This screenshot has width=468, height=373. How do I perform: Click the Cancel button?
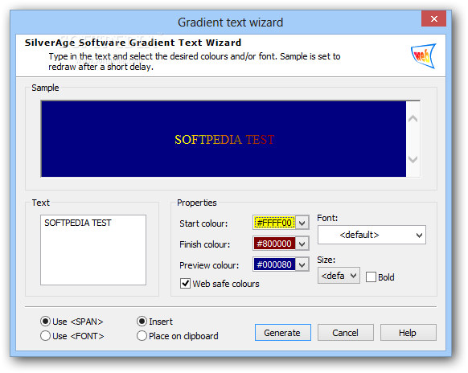click(345, 333)
